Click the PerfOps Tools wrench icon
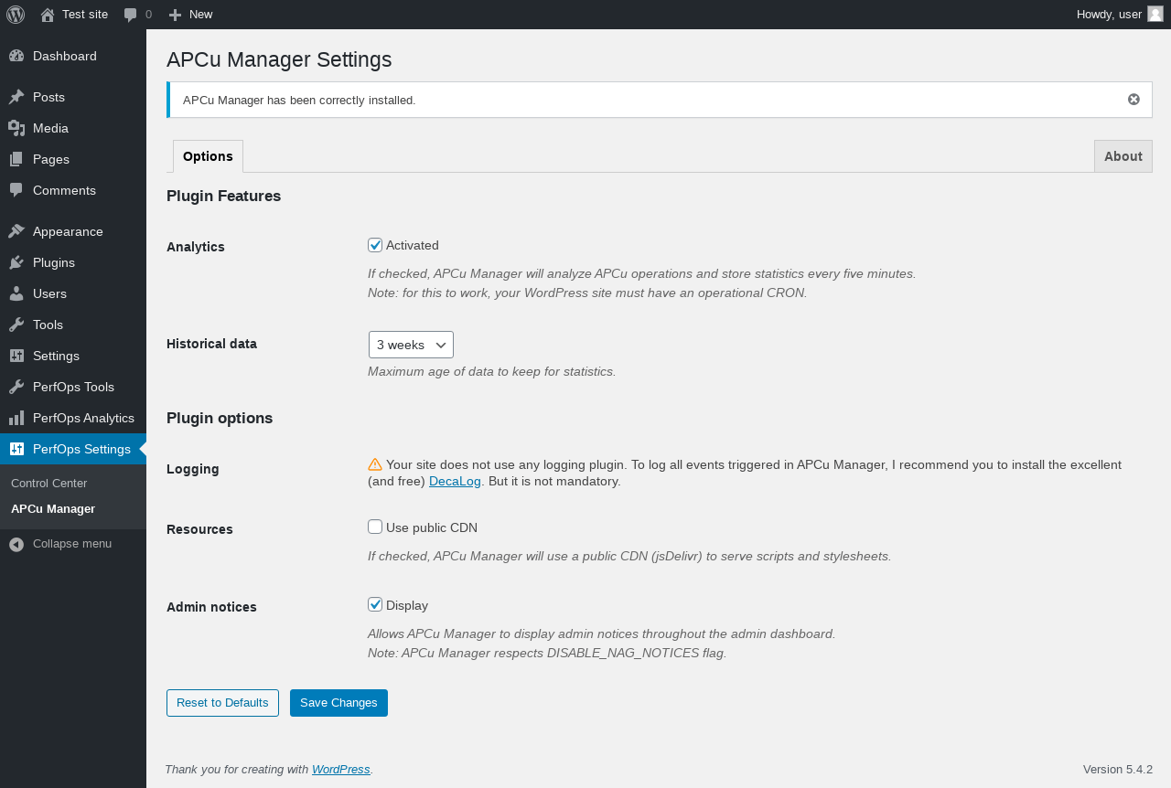The image size is (1171, 788). click(x=16, y=387)
